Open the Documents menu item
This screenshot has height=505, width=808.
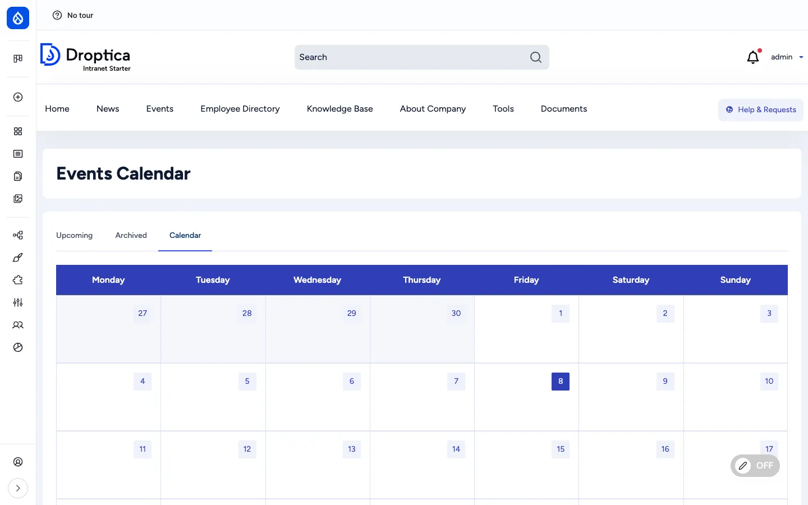pos(564,109)
